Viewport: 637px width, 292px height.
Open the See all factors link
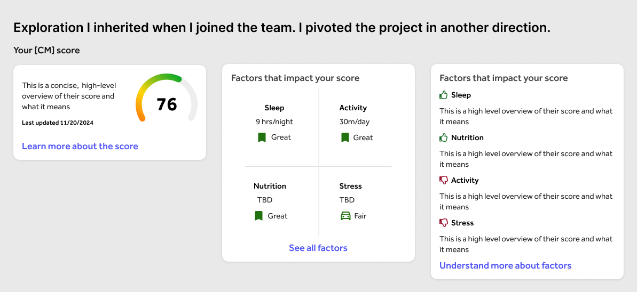pos(318,248)
